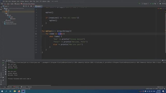Screen dimensions: 166x93
Task: Click the Search Everywhere magnifier icon
Action: click(x=165, y=4)
